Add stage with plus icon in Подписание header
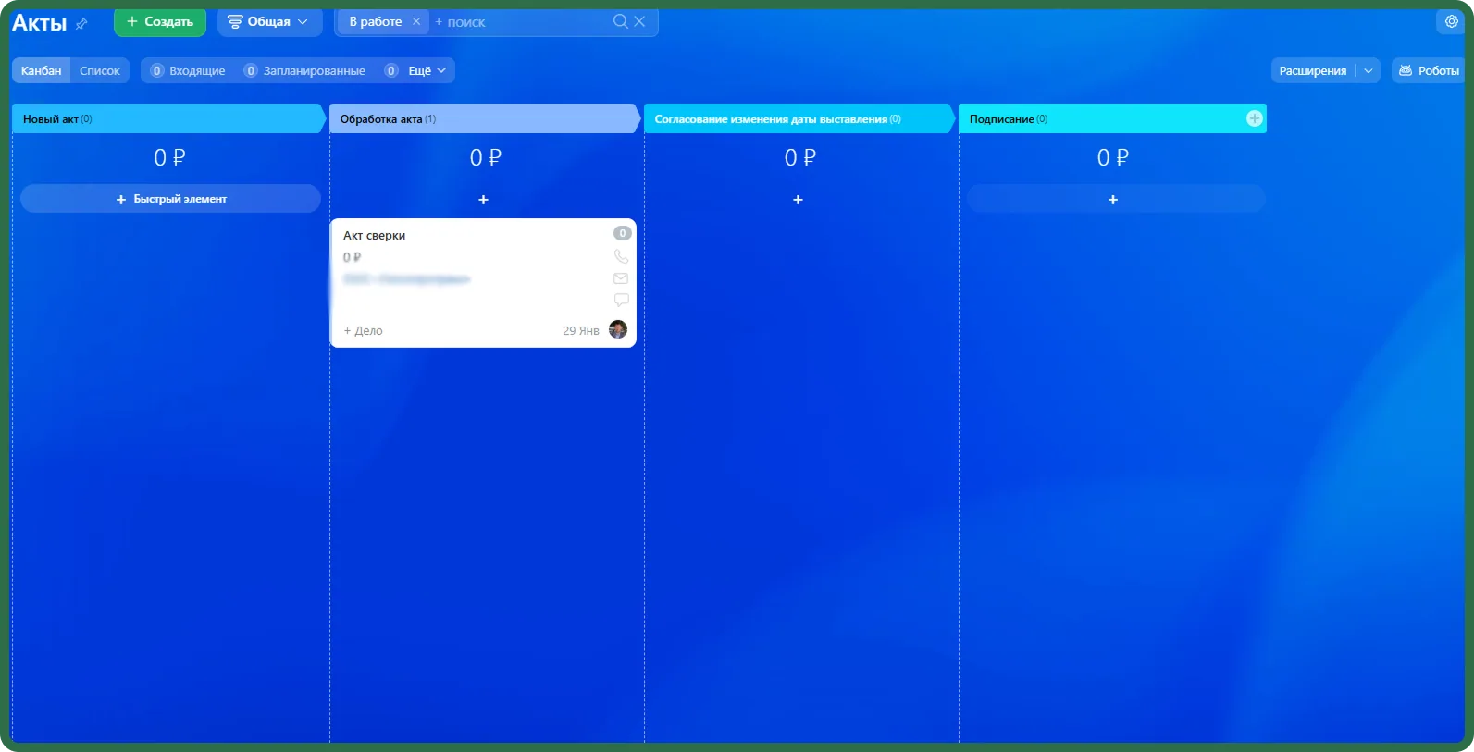1474x752 pixels. 1255,118
